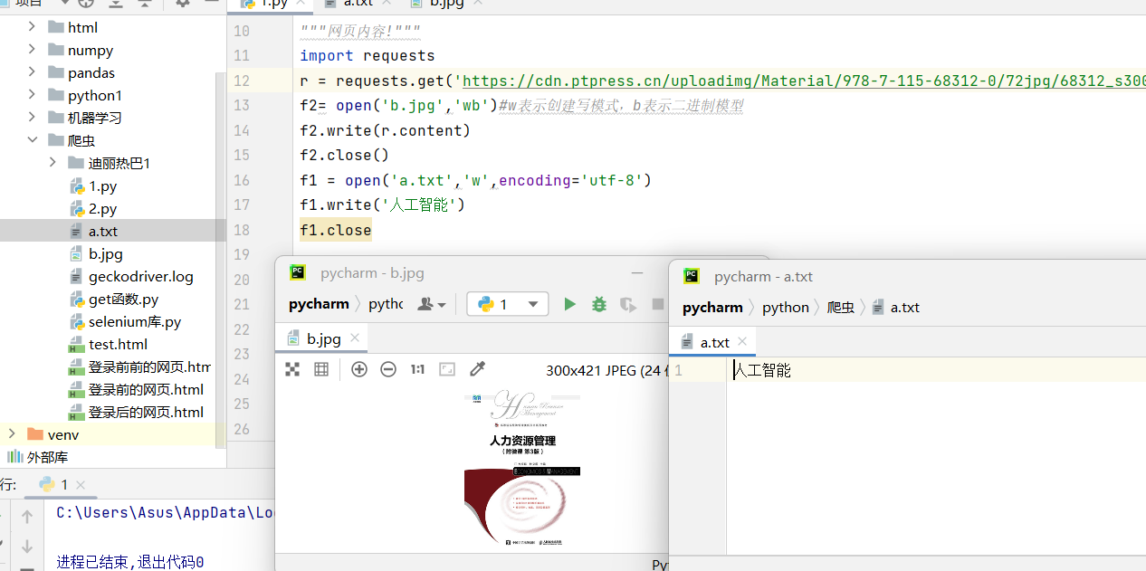Click 爬虫 breadcrumb in a.txt window
The image size is (1146, 571).
(841, 307)
